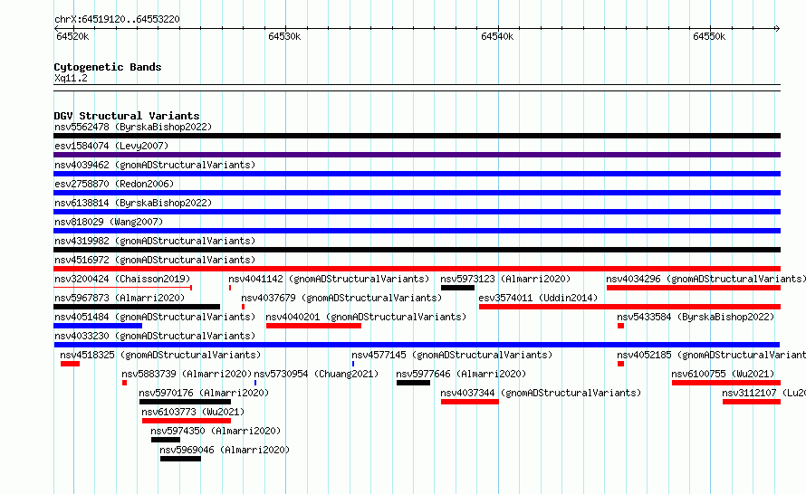Click the black bar under nsv5969046
This screenshot has height=494, width=806.
180,459
